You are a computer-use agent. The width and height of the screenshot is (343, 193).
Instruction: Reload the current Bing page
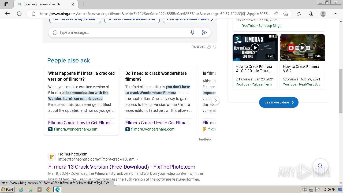(x=19, y=14)
